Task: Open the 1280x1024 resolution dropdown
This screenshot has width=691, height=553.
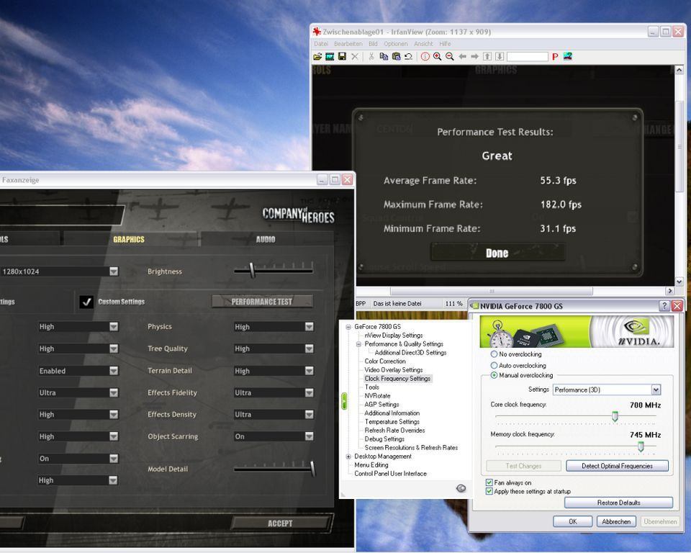Action: 114,271
